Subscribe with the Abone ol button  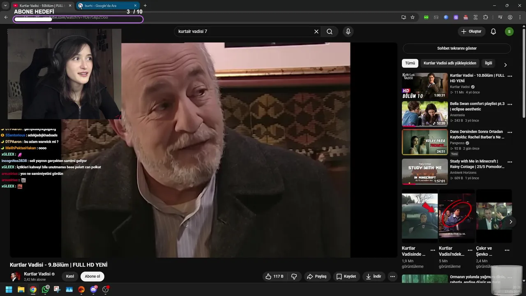click(x=92, y=277)
